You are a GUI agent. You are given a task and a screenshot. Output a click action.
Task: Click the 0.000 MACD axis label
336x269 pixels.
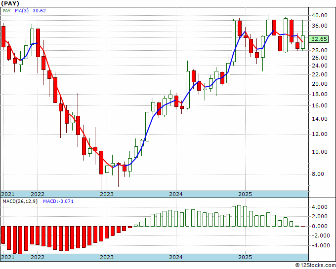319,226
